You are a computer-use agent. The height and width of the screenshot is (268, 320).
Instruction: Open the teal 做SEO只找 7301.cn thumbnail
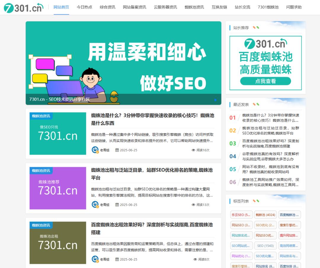[58, 134]
